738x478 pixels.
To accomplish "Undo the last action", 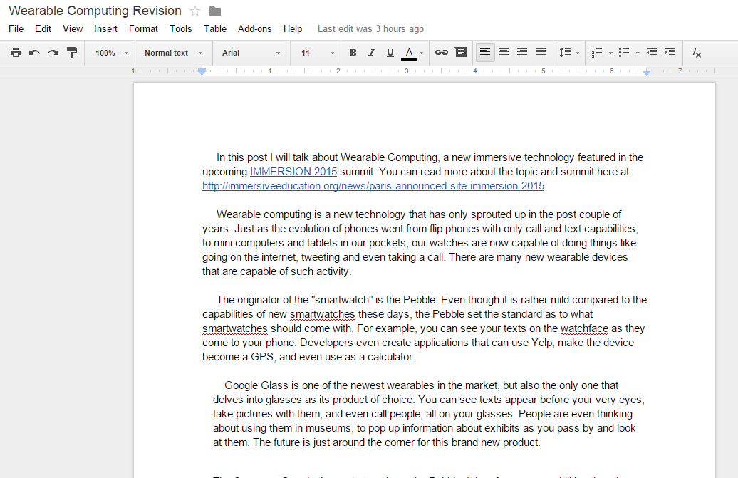I will [x=34, y=53].
